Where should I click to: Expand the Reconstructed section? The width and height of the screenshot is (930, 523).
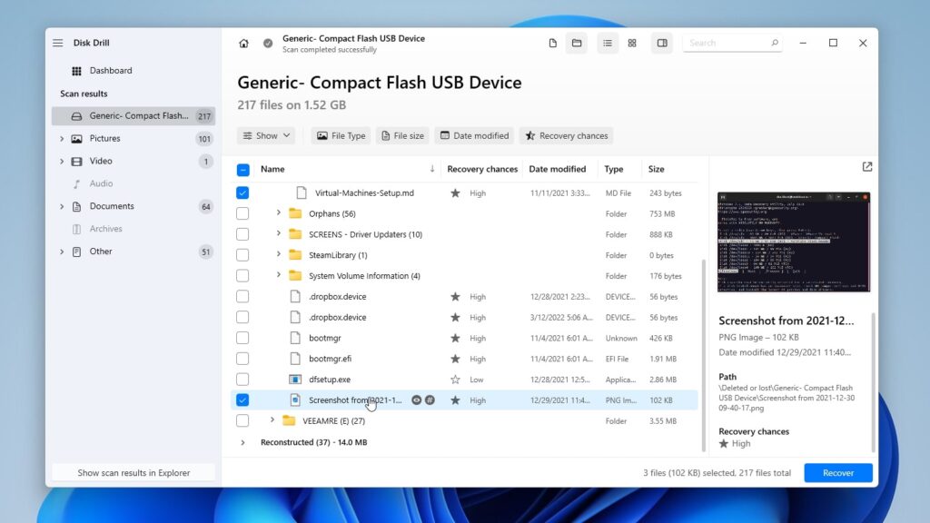click(x=242, y=442)
